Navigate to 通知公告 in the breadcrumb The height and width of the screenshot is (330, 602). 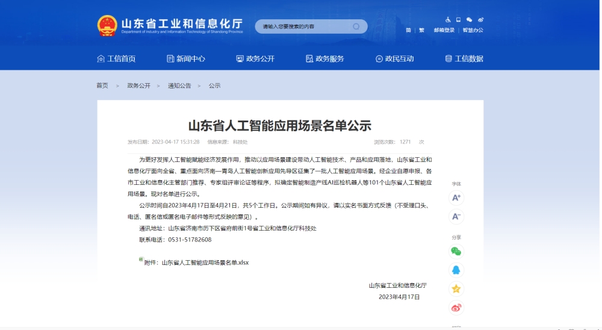coord(179,86)
